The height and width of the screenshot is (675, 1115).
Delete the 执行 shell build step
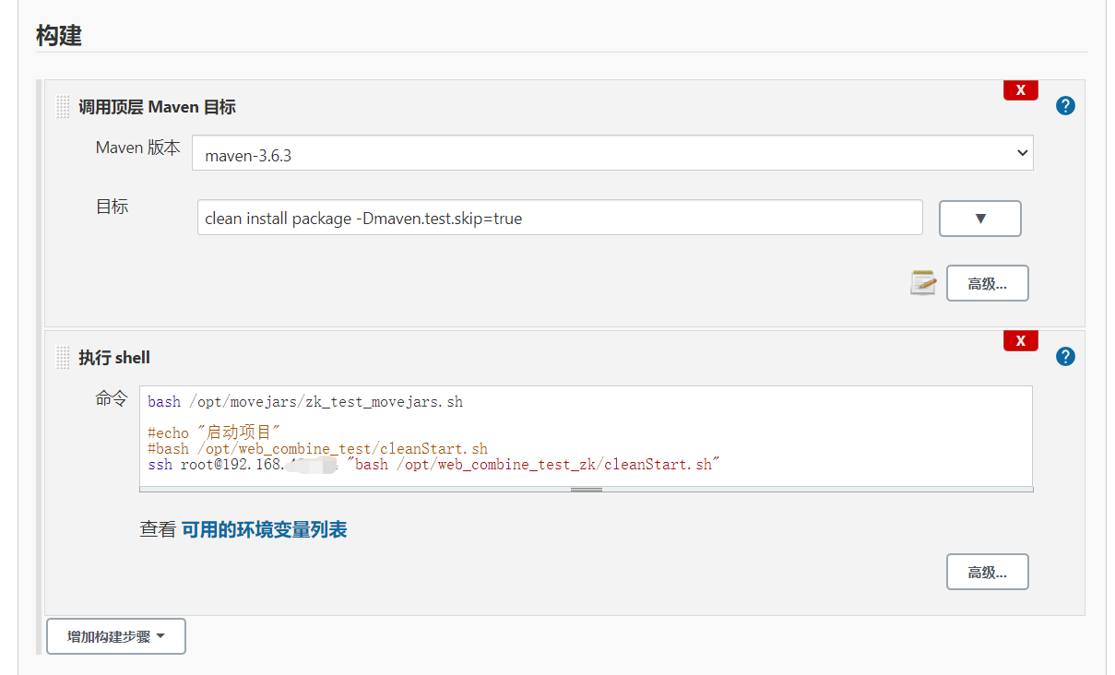(1020, 341)
